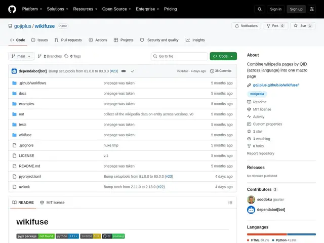Screen dimensions: 324x243
Task: Open the green Code dropdown
Action: pos(223,56)
